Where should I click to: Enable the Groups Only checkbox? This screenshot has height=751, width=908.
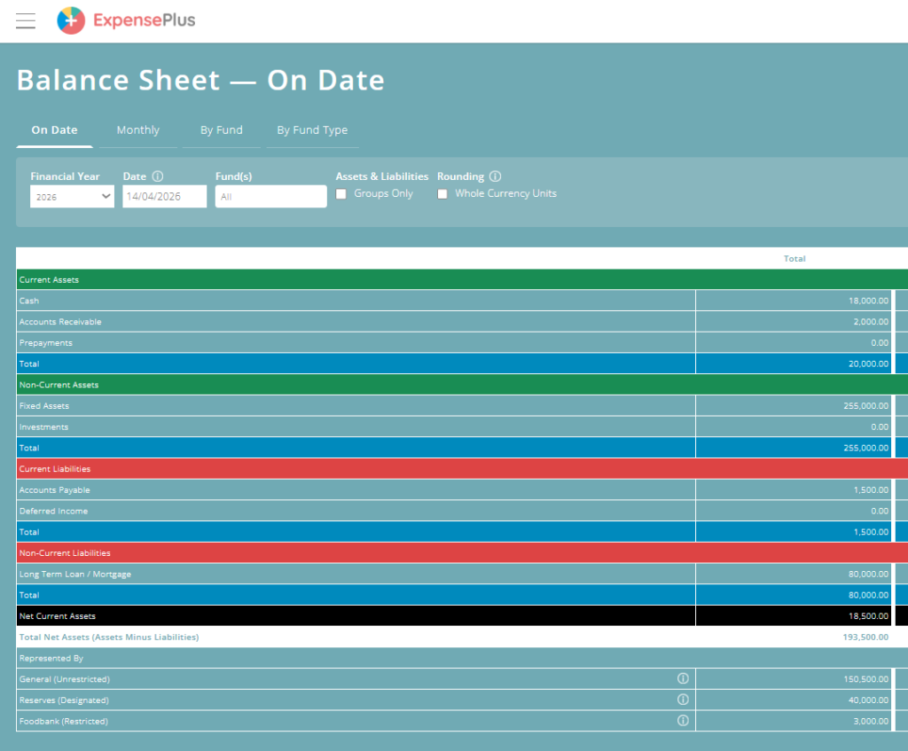pyautogui.click(x=341, y=194)
